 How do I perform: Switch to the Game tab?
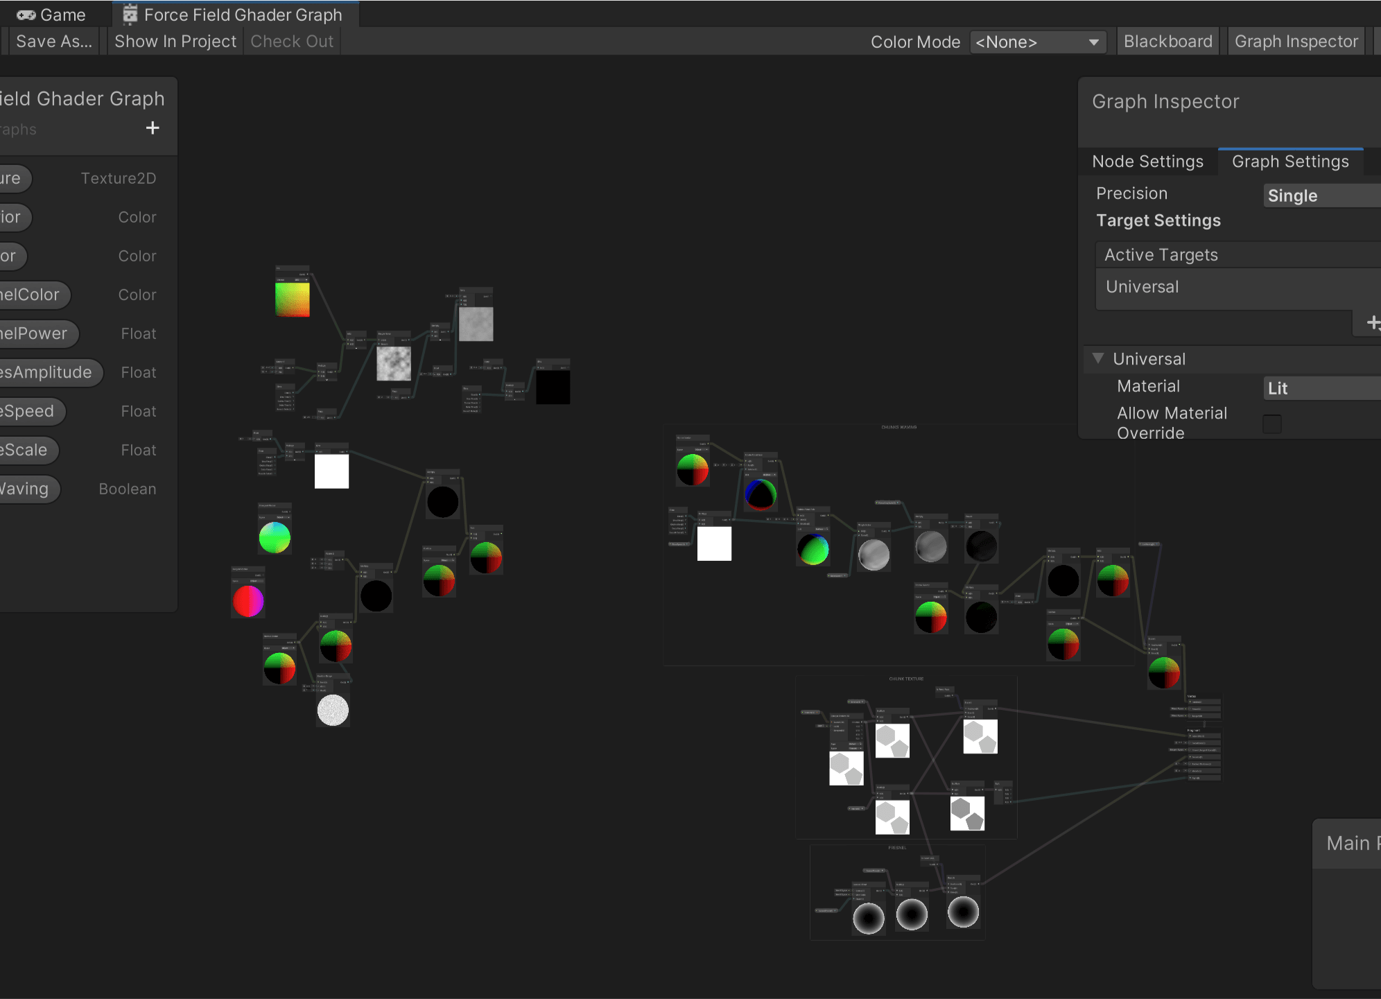point(51,15)
